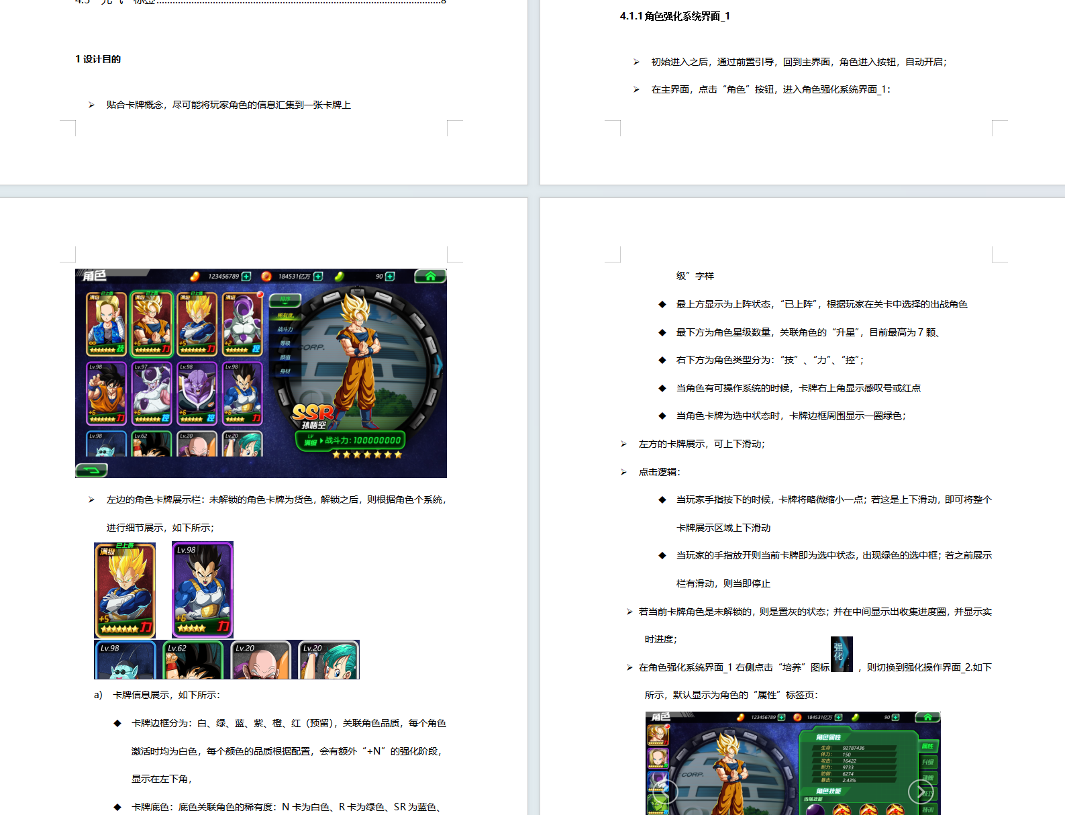Screen dimensions: 1065x815
Task: Click the green home icon in top game screenshot
Action: pos(430,276)
